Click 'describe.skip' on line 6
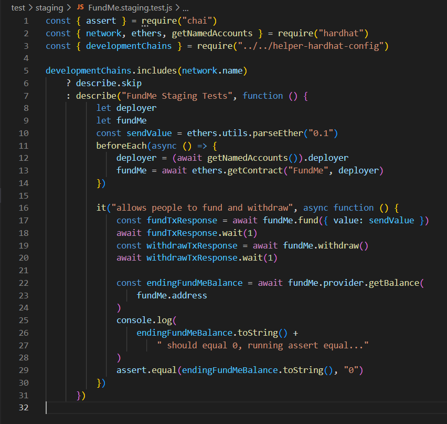The image size is (447, 424). pos(109,83)
